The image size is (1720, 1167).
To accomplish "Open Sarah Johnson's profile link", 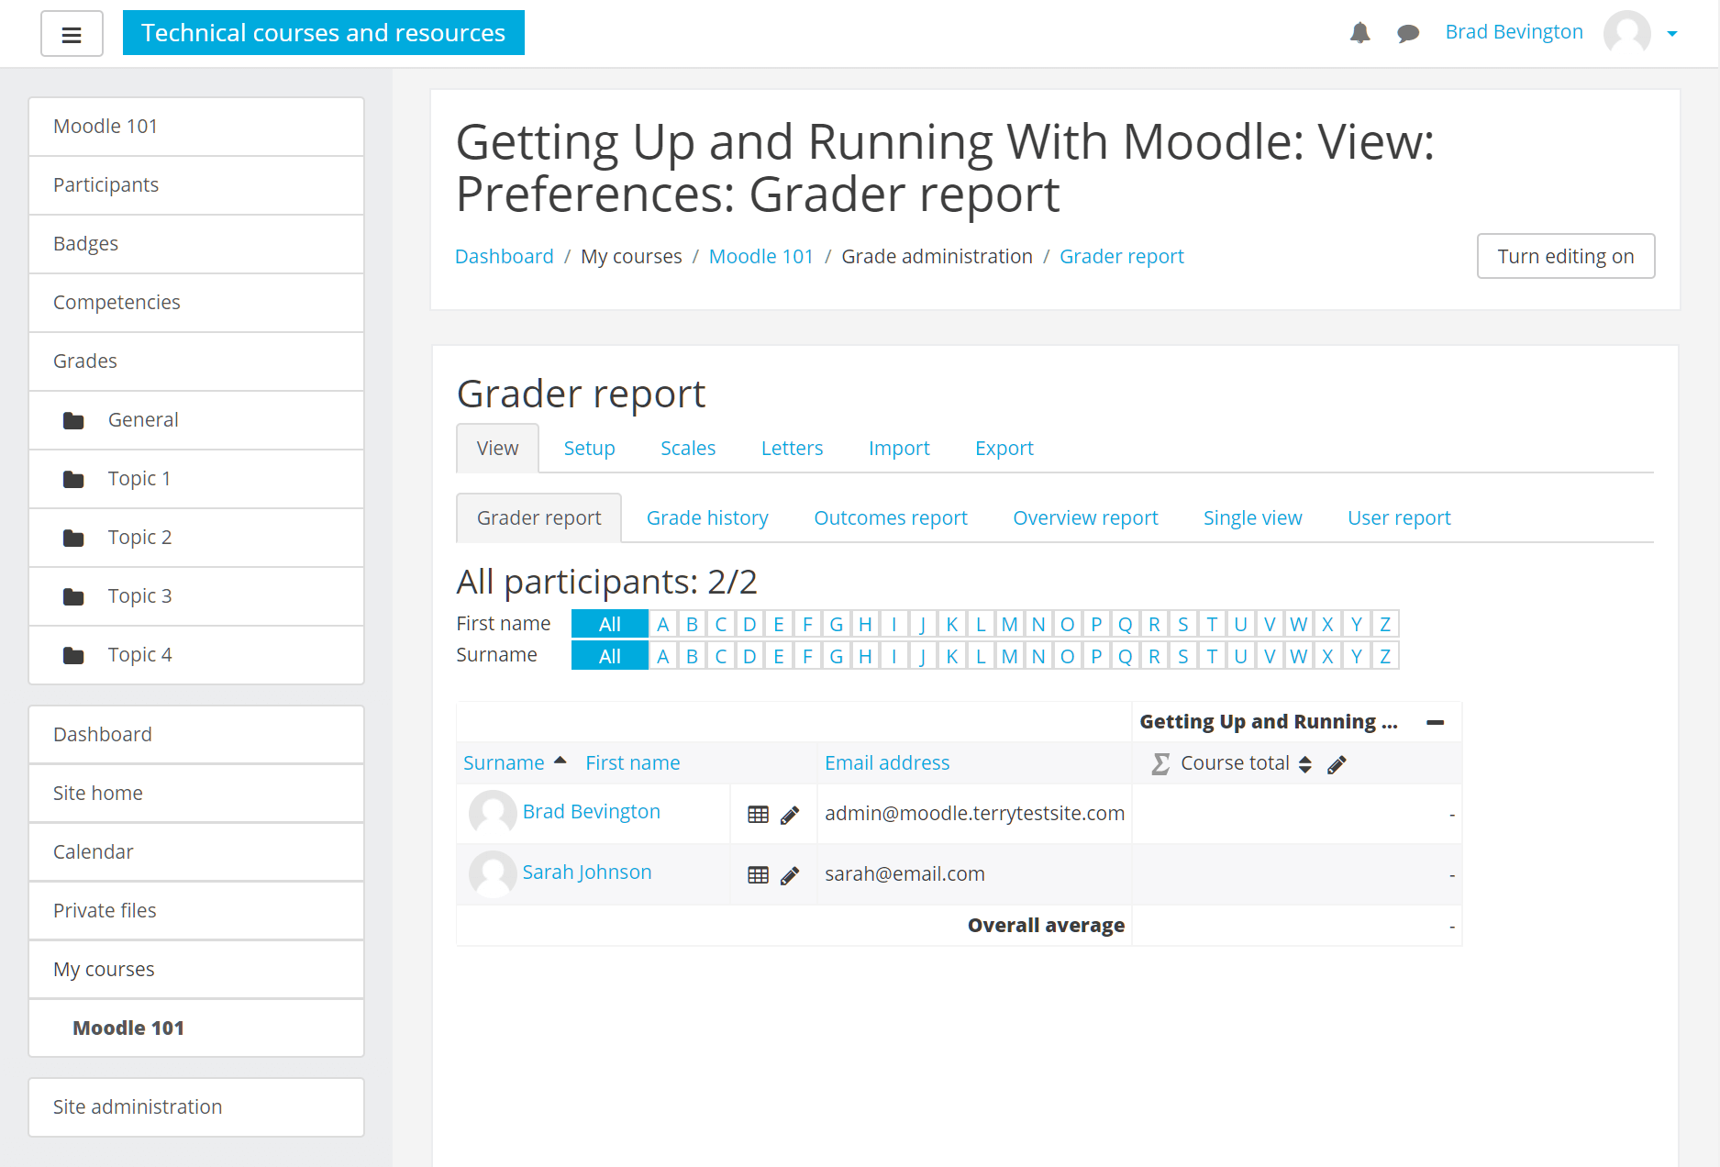I will (587, 872).
